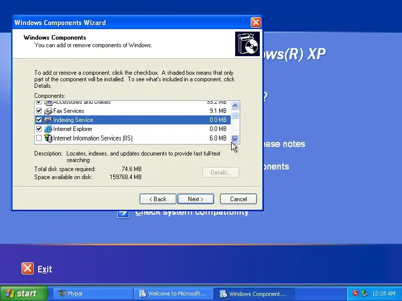Click the components list scroll down arrow

(x=235, y=139)
